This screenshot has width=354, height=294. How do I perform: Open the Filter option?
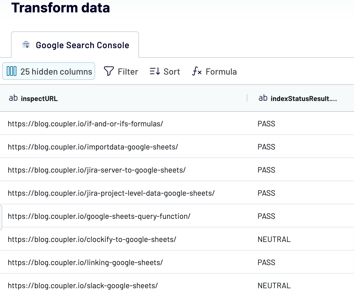[x=121, y=72]
